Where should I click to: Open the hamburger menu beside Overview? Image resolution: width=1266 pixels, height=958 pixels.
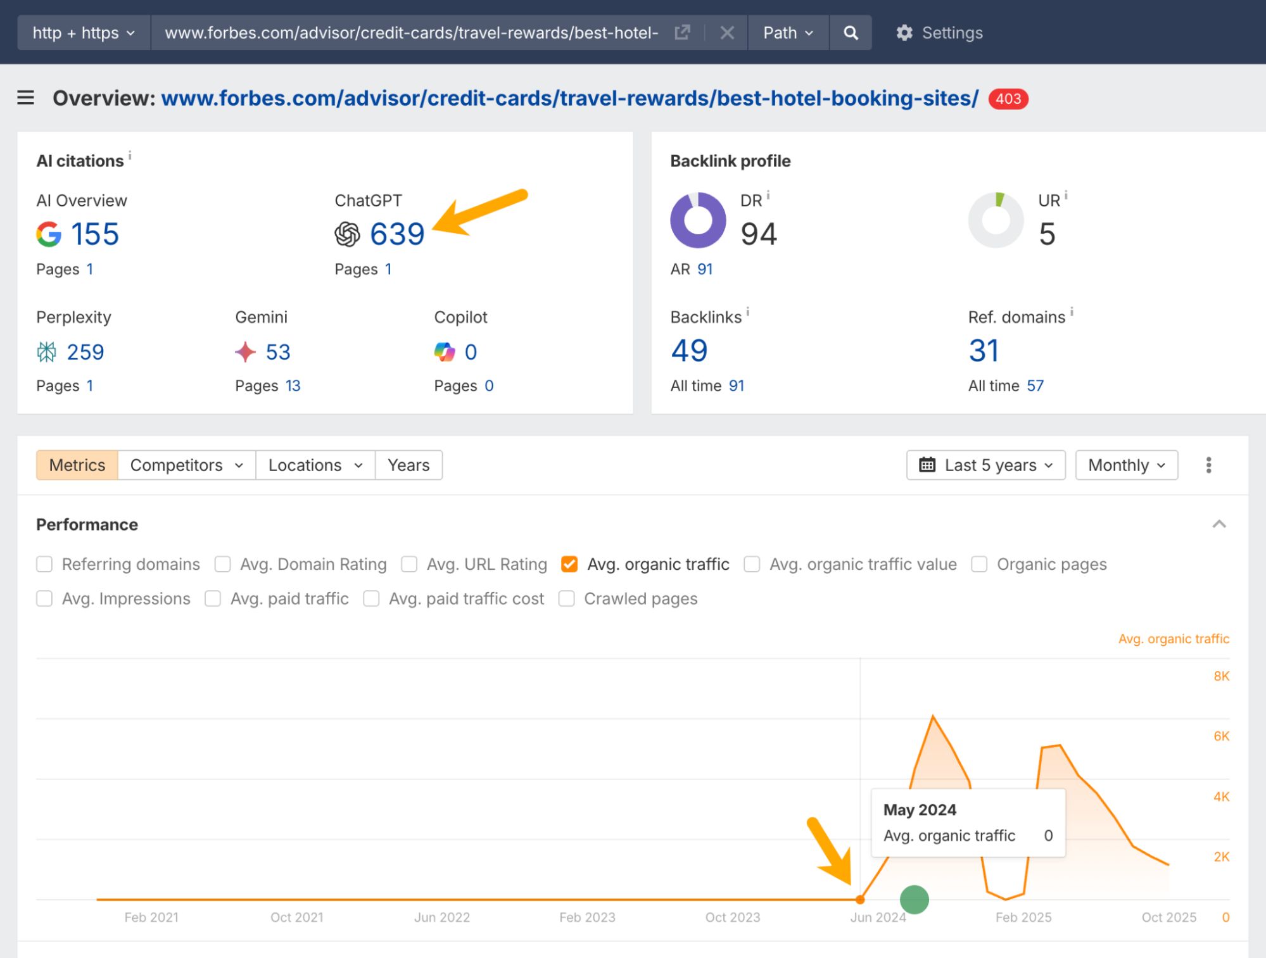(25, 98)
